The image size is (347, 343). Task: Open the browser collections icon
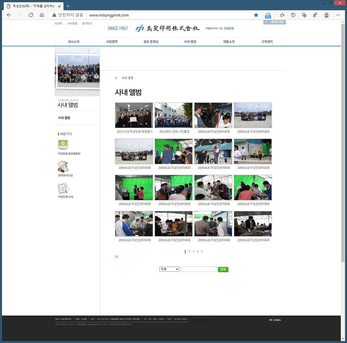pos(304,15)
